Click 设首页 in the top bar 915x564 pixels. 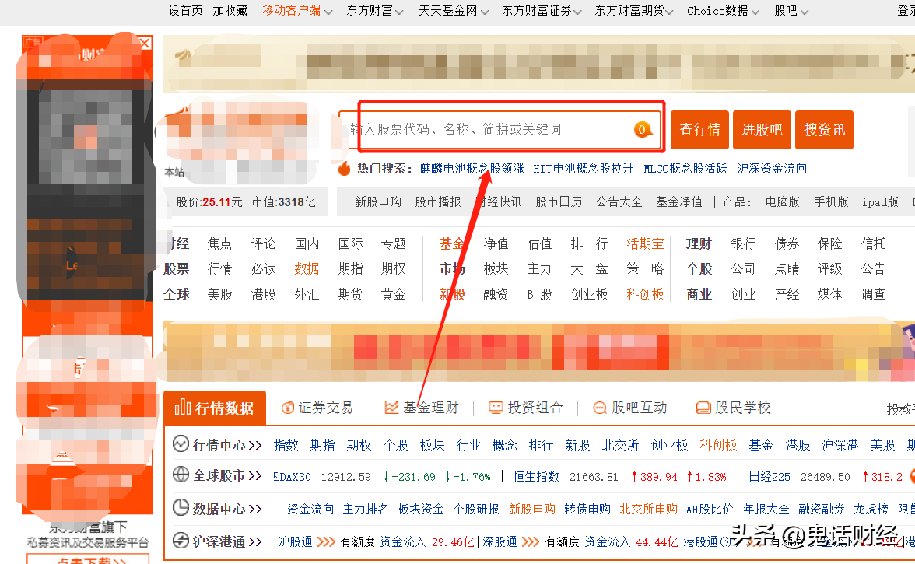(185, 10)
